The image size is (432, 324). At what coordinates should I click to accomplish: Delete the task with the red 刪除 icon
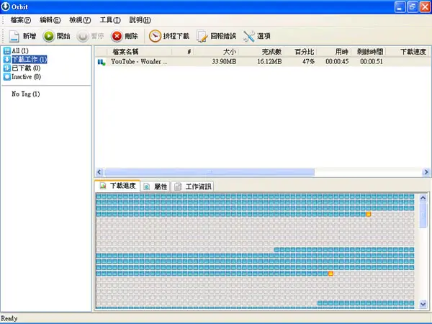pyautogui.click(x=117, y=36)
